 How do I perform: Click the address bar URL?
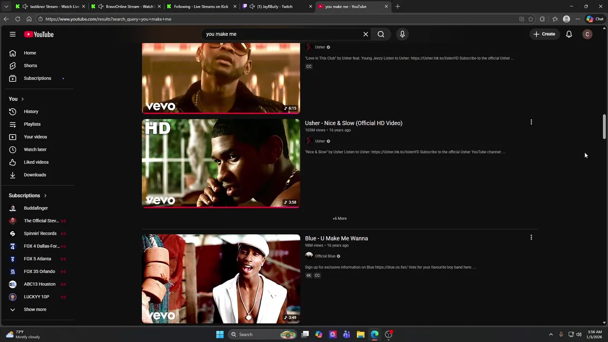point(108,19)
